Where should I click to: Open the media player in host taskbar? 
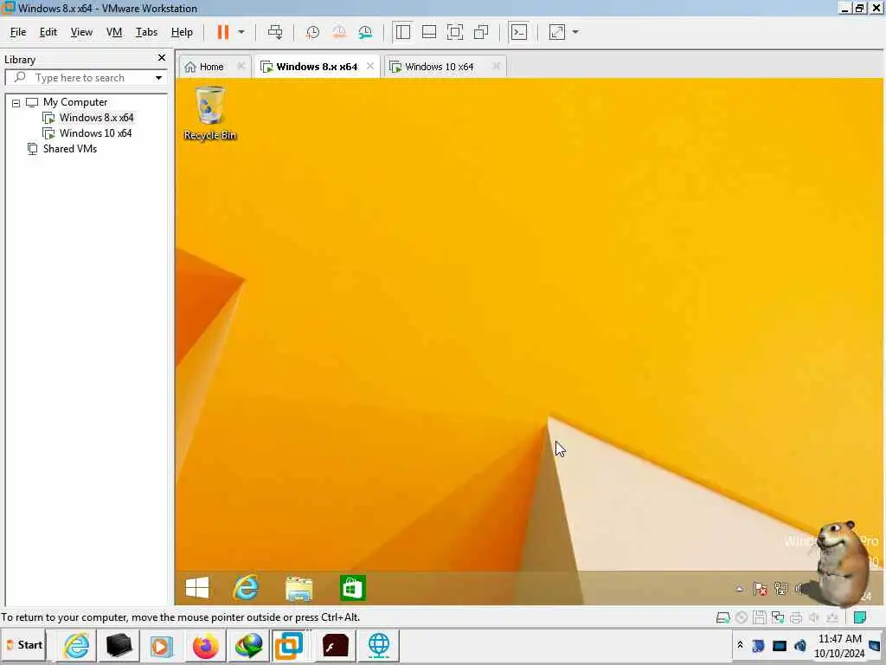[160, 645]
